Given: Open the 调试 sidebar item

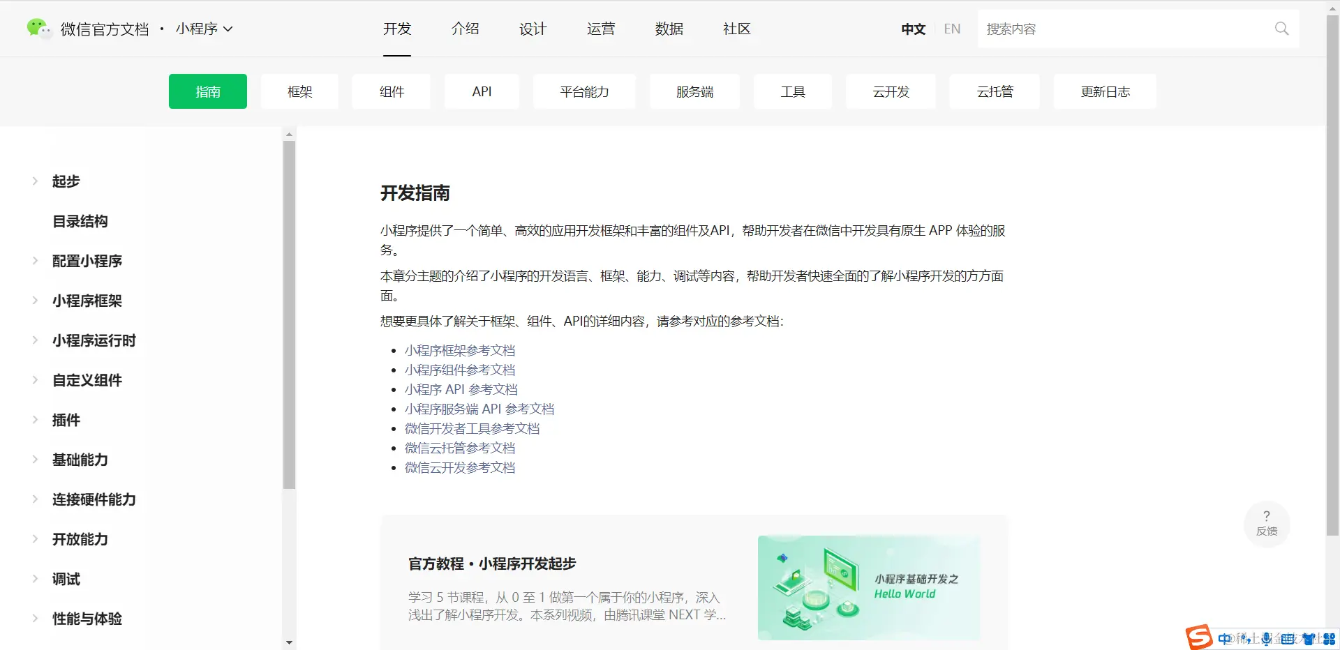Looking at the screenshot, I should tap(66, 579).
